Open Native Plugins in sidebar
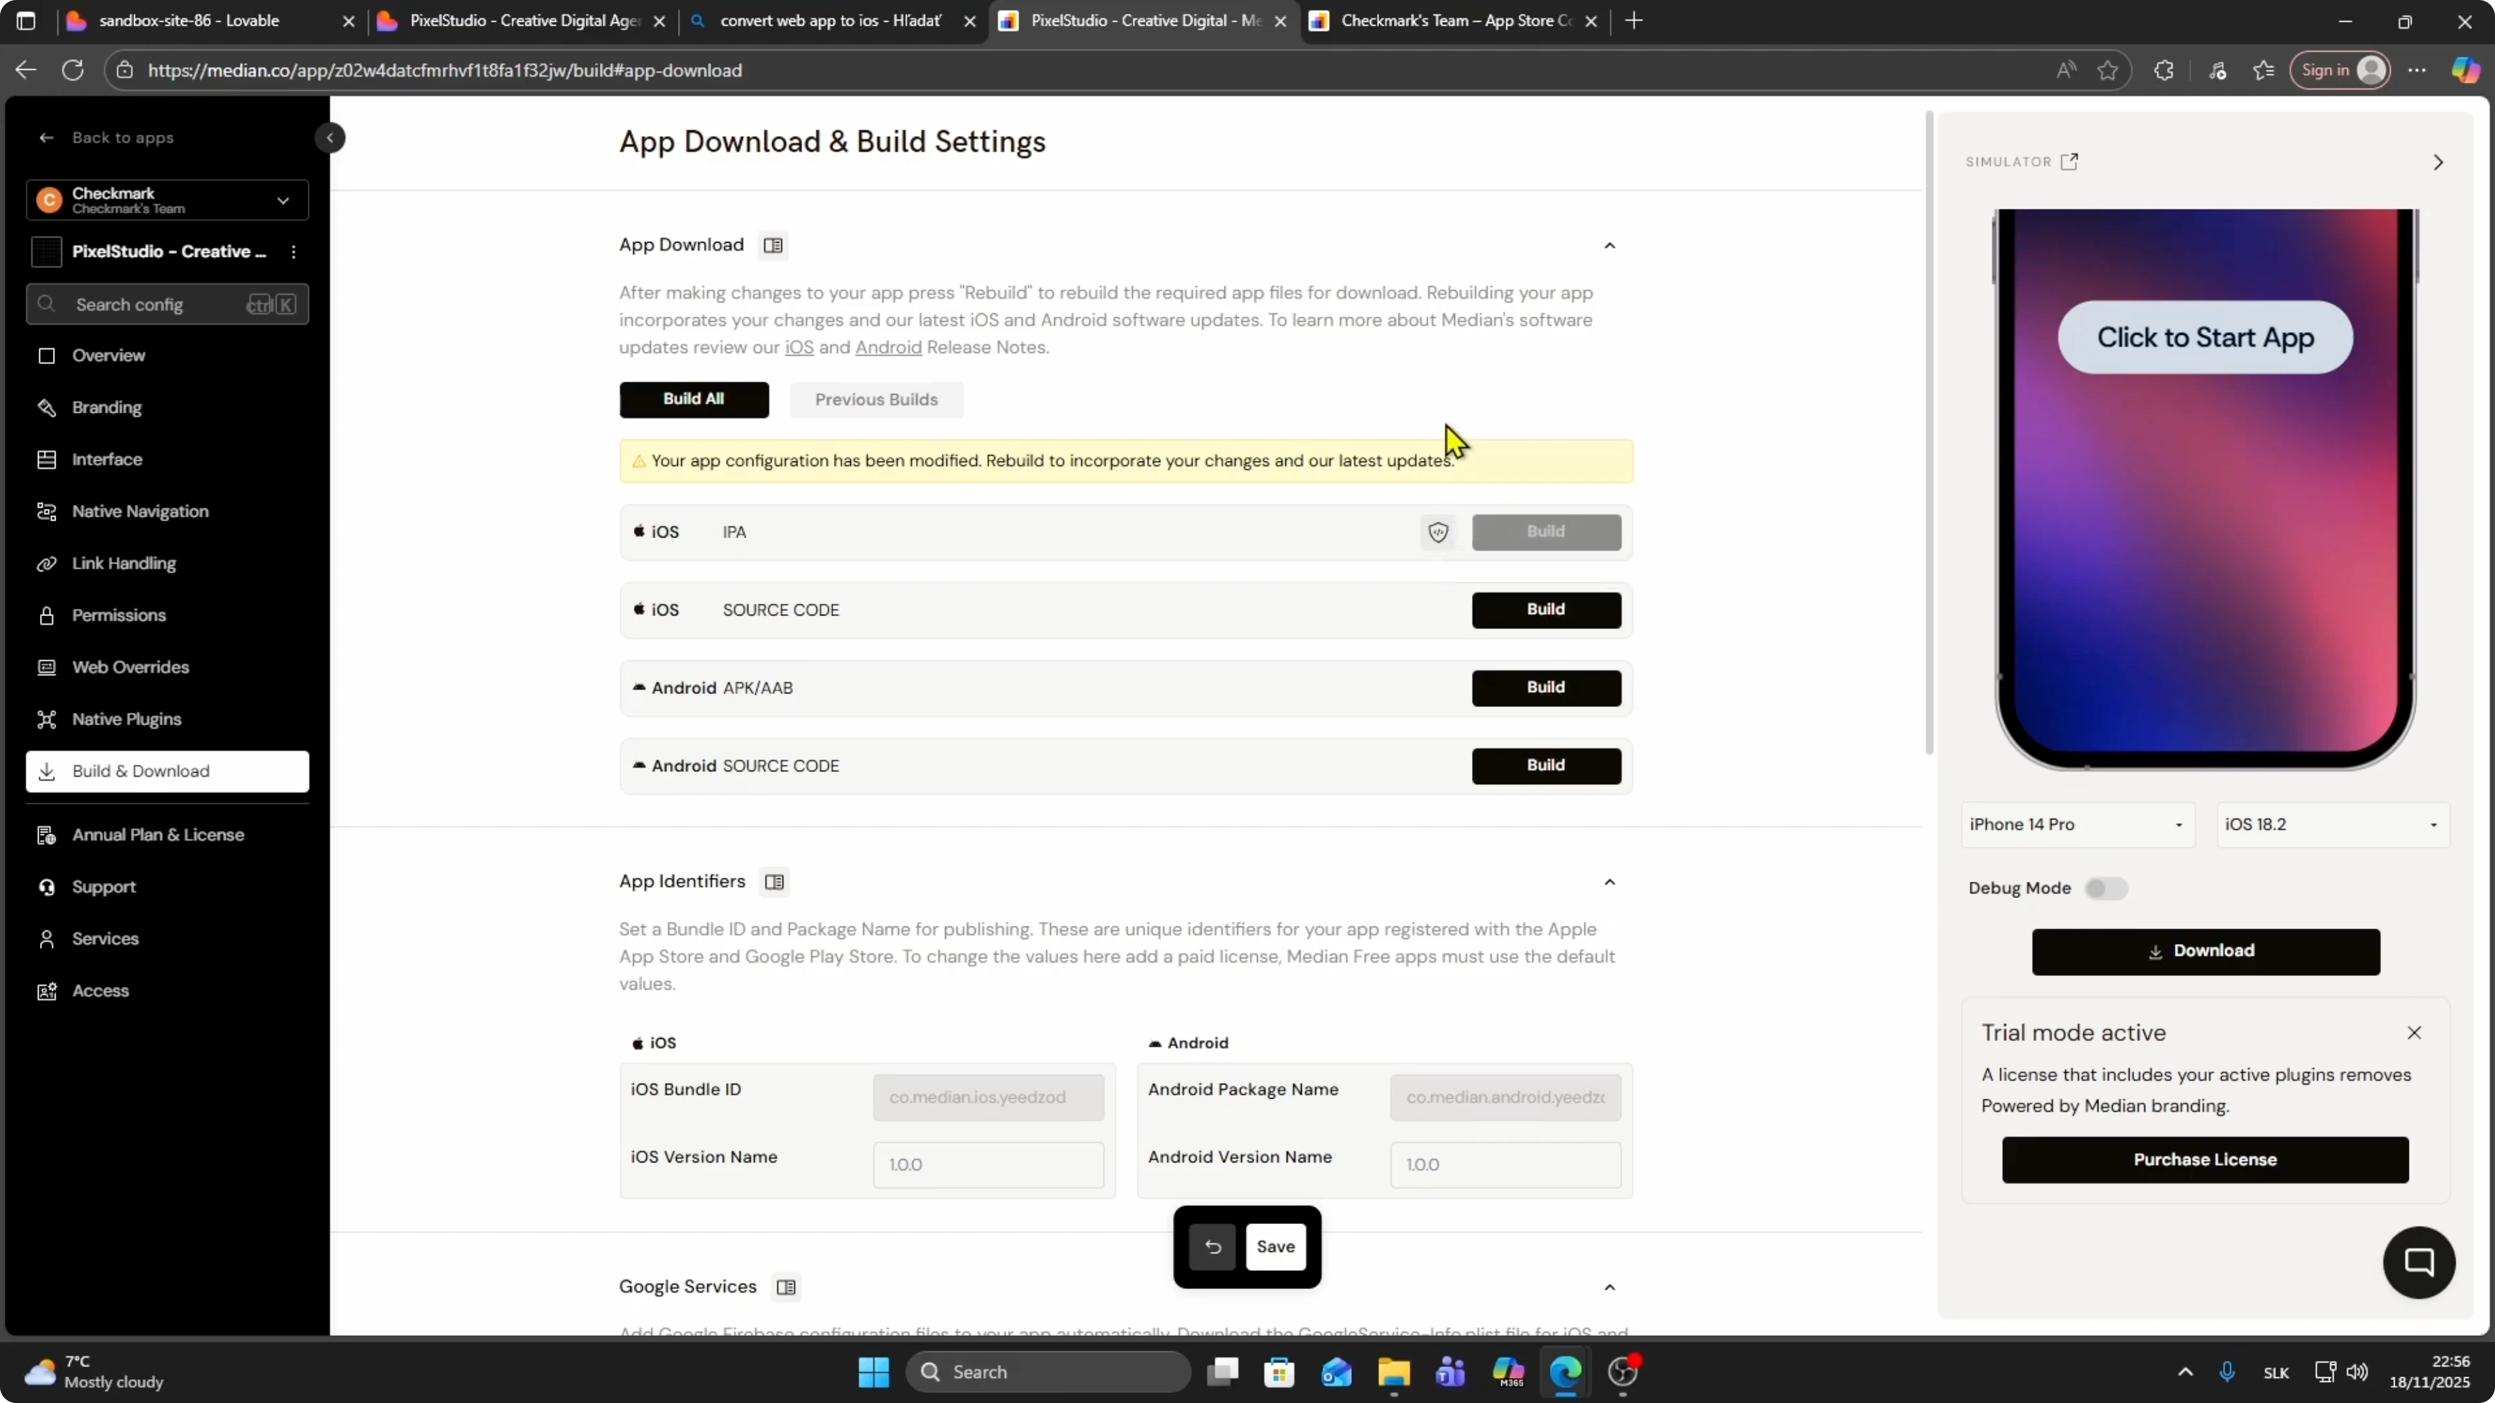Viewport: 2495px width, 1403px height. [167, 719]
